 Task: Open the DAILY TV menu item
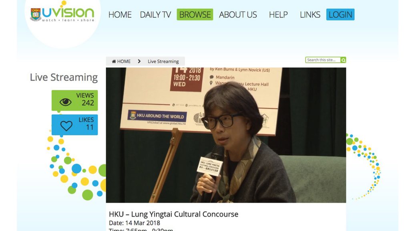tap(155, 14)
